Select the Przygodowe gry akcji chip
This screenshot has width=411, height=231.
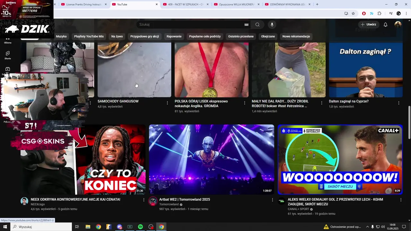click(144, 36)
